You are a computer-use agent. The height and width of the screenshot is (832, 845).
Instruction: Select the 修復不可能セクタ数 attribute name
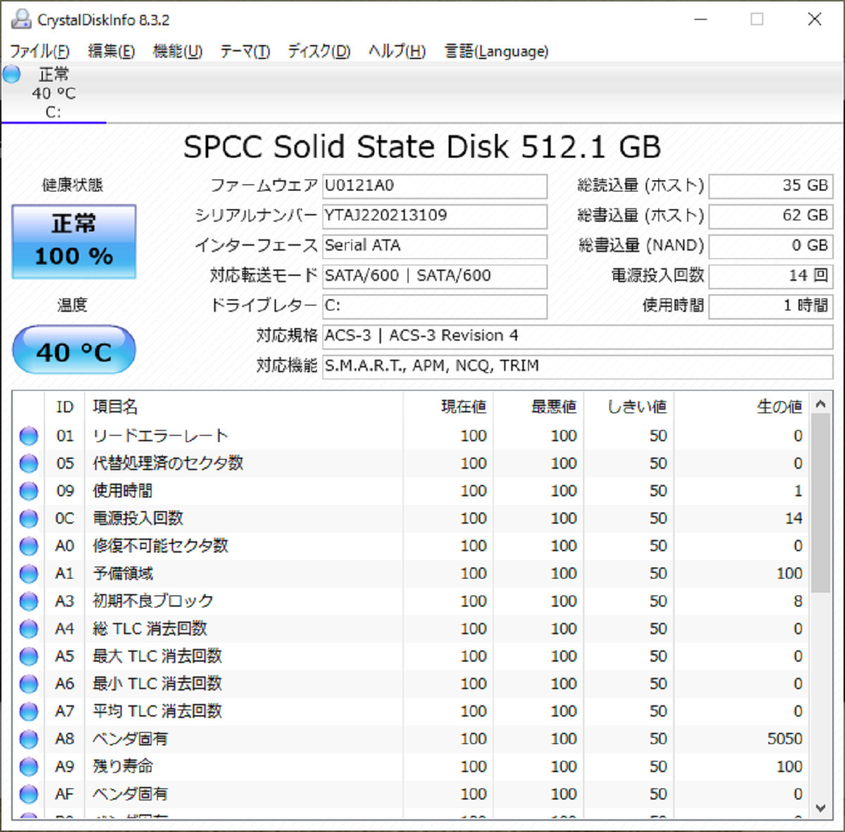click(x=161, y=546)
